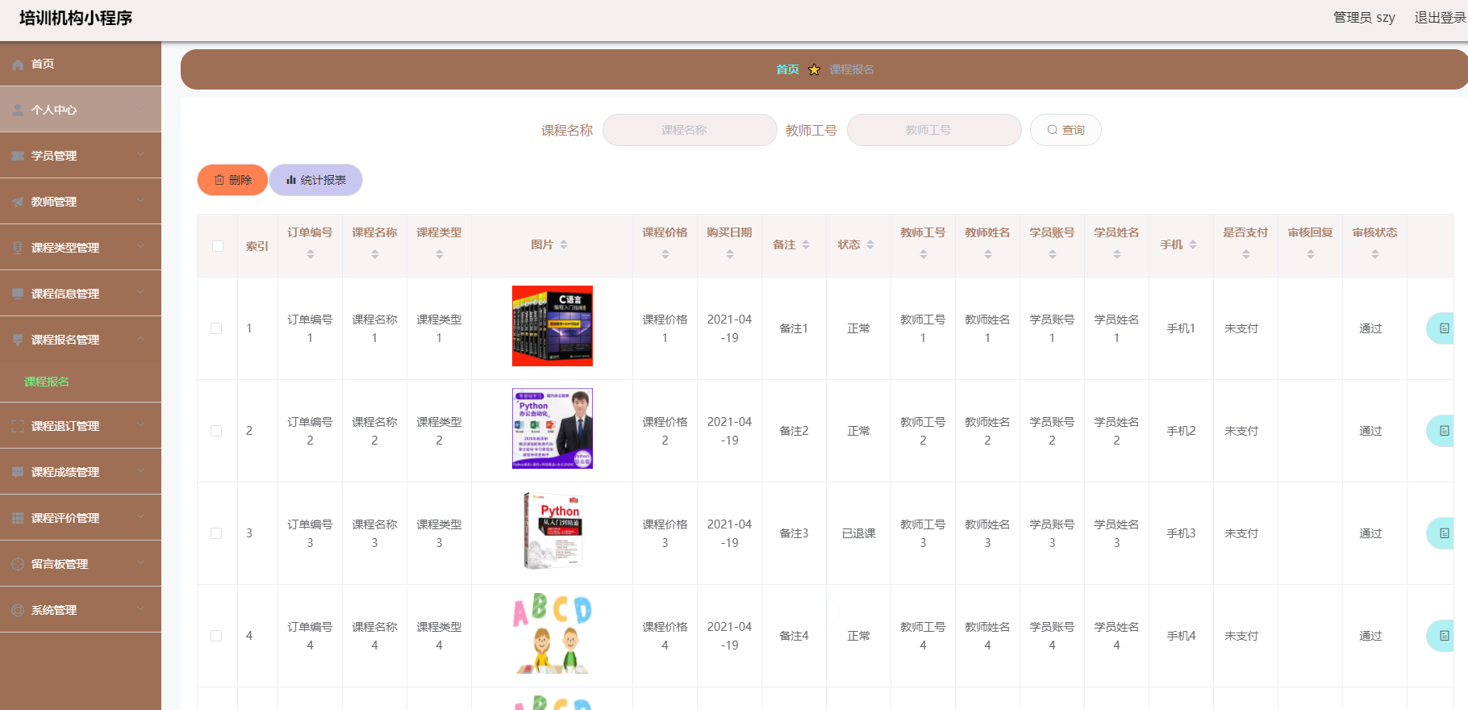Expand the 学员管理 sidebar menu
The height and width of the screenshot is (710, 1468).
pyautogui.click(x=81, y=156)
